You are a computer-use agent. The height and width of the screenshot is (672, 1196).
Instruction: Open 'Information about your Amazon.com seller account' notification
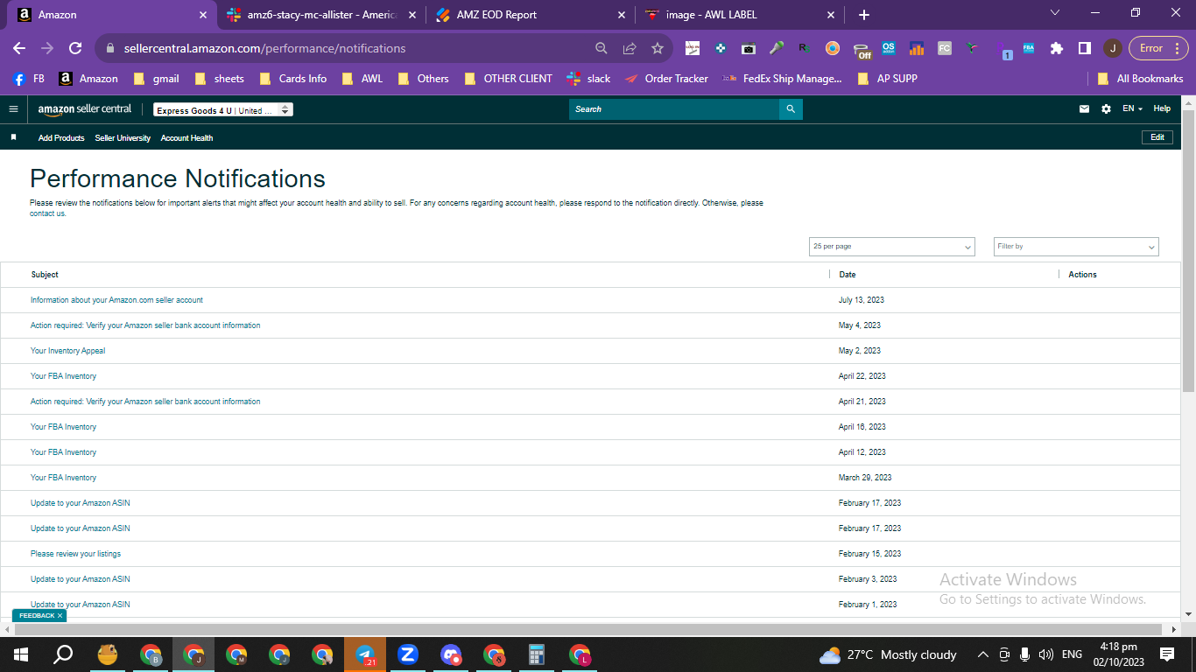[116, 300]
